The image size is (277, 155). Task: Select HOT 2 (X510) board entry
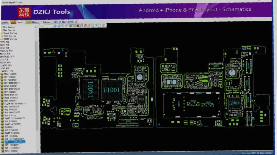10,77
